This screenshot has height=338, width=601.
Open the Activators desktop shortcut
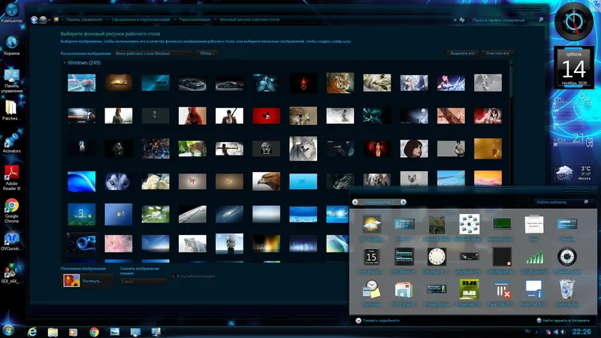[11, 143]
